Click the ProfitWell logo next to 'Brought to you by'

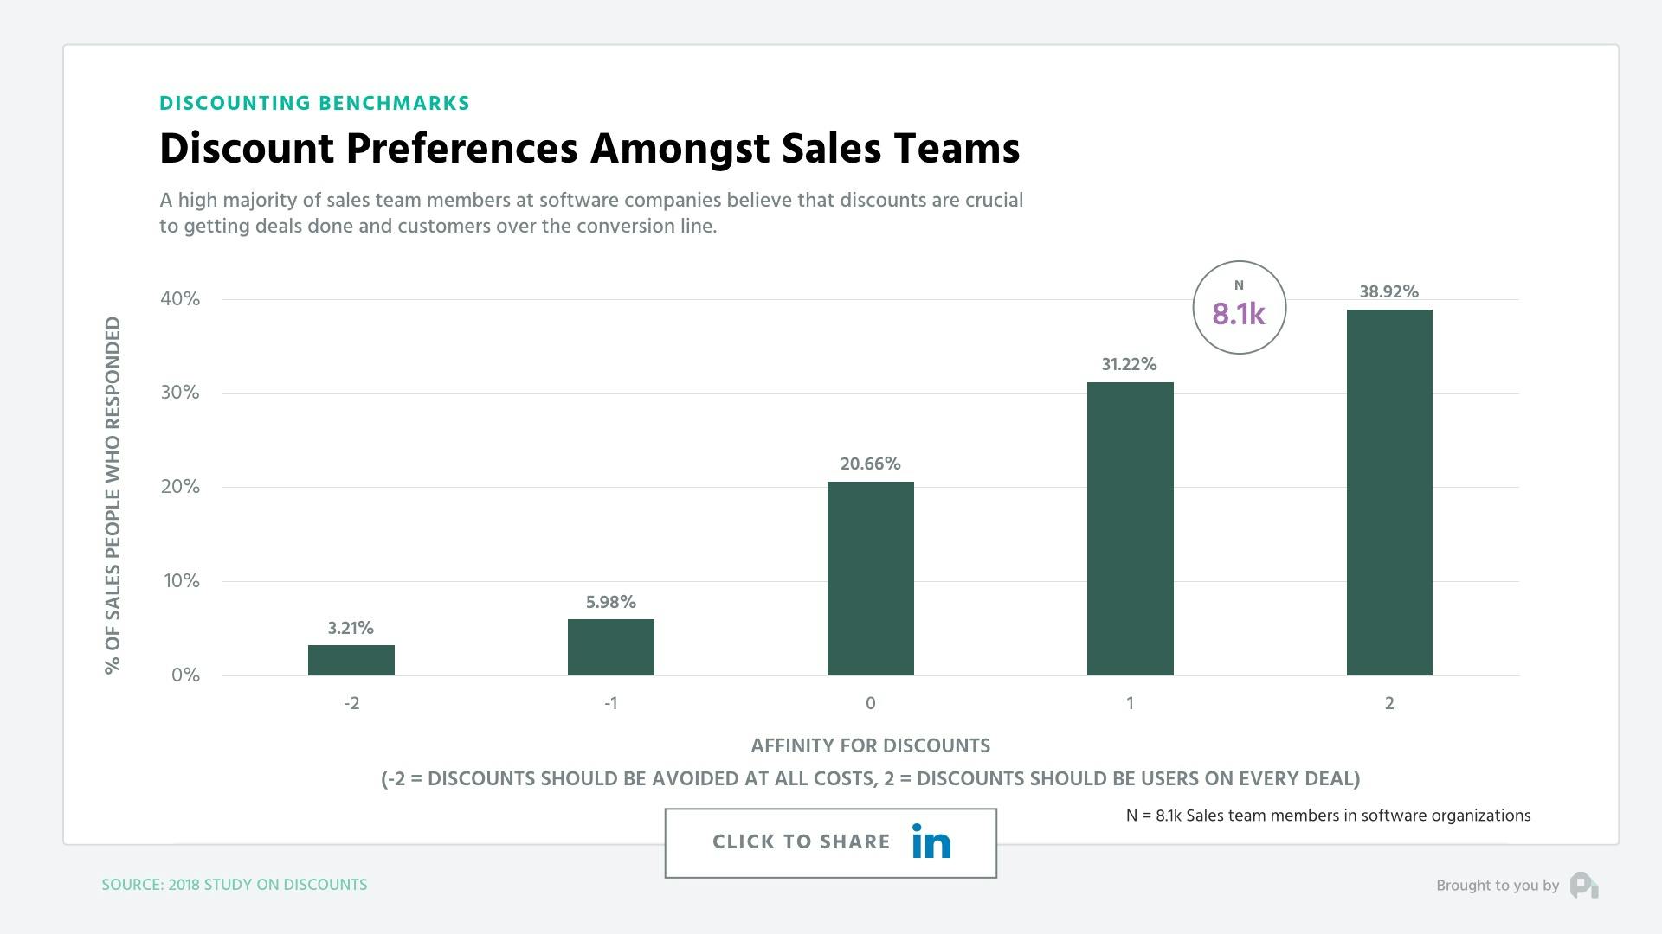[1587, 885]
